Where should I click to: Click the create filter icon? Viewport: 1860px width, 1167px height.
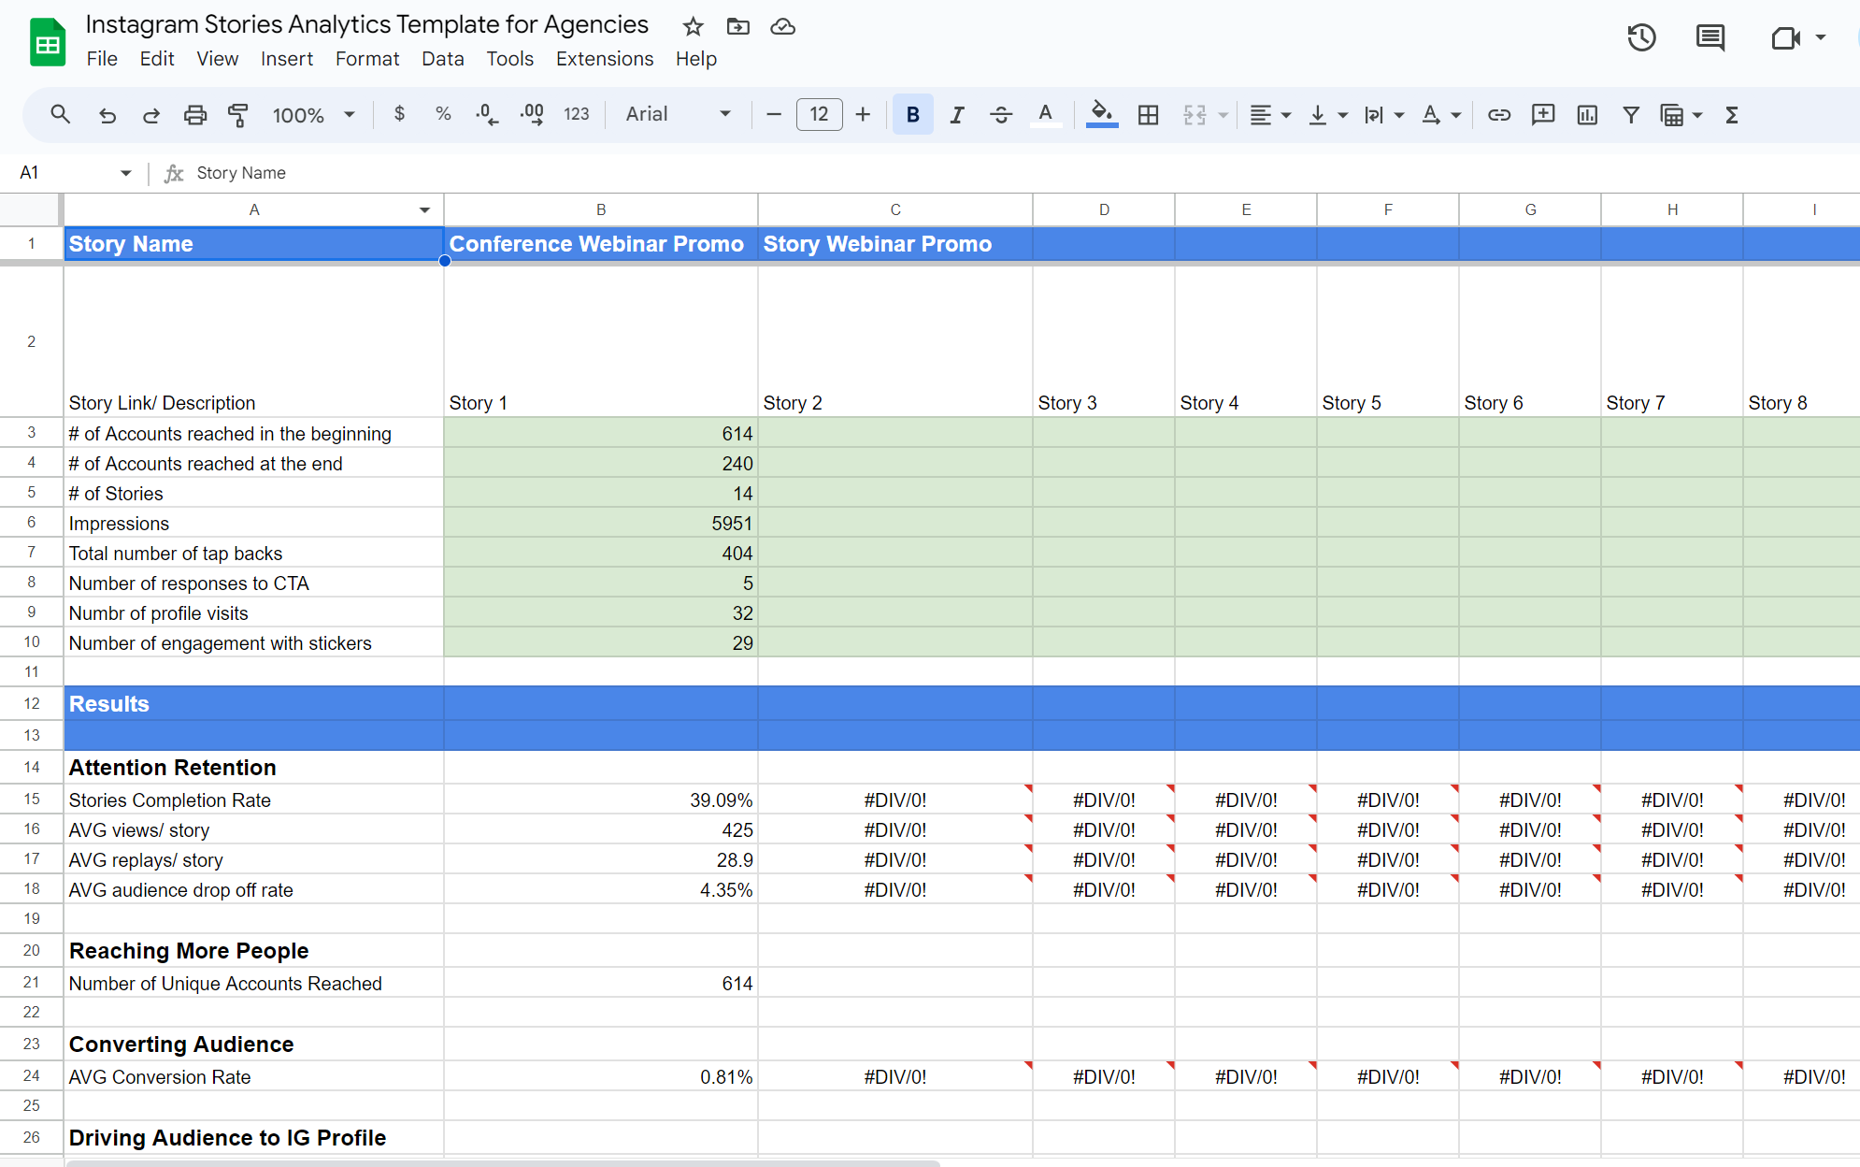[1631, 115]
